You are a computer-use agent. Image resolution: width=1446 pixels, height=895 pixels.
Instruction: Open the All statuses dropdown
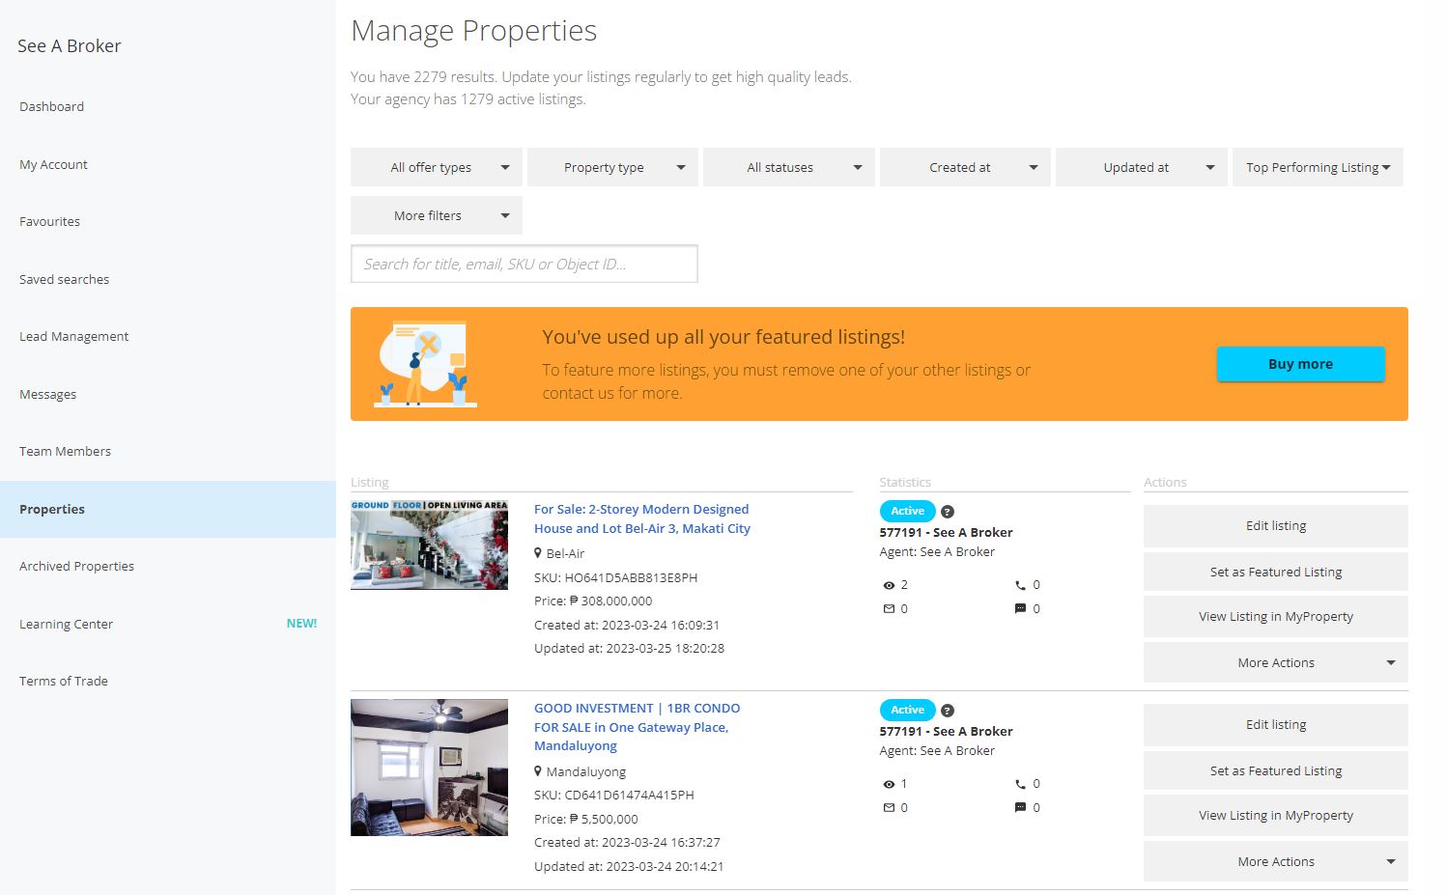(x=789, y=167)
